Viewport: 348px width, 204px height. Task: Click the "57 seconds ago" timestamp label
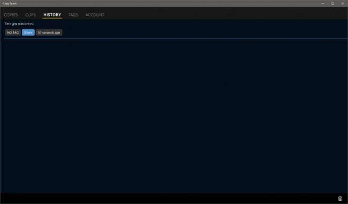click(49, 33)
